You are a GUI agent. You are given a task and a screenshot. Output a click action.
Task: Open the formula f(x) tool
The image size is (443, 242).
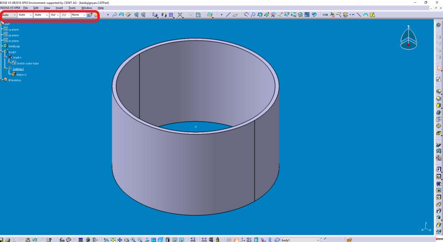[x=62, y=240]
